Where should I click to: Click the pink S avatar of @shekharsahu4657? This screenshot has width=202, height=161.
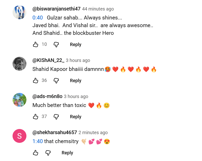(19, 136)
